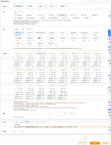Click the pink circular floating icon
This screenshot has width=111, height=145.
110,16
